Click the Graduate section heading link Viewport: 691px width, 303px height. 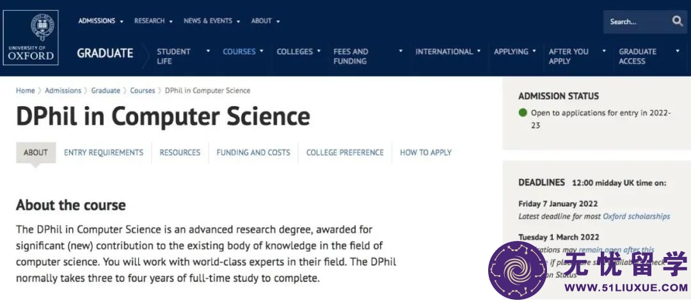point(105,53)
